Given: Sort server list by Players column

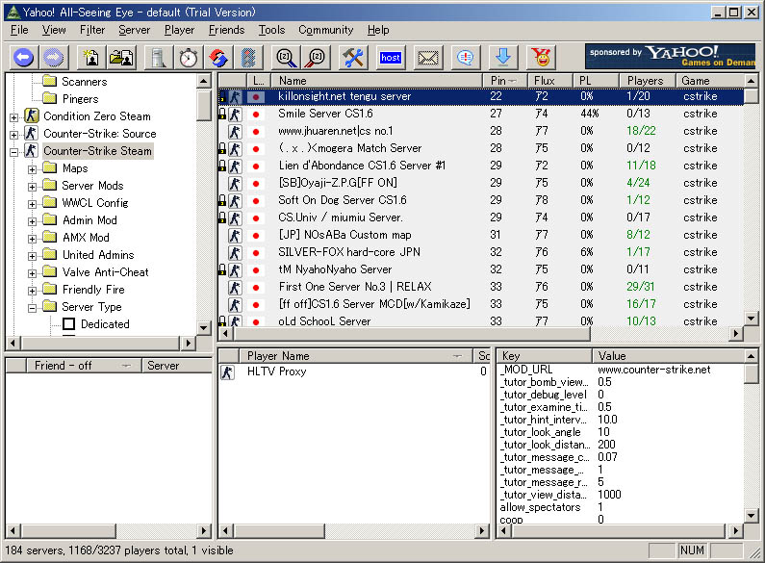Looking at the screenshot, I should tap(645, 81).
